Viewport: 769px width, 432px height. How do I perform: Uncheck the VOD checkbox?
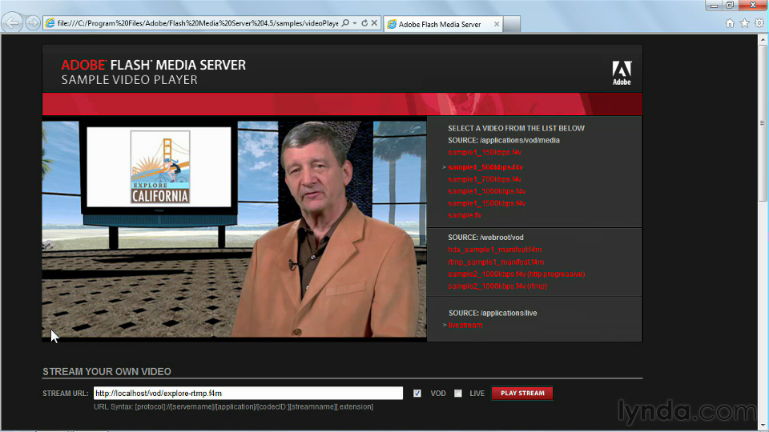coord(417,394)
